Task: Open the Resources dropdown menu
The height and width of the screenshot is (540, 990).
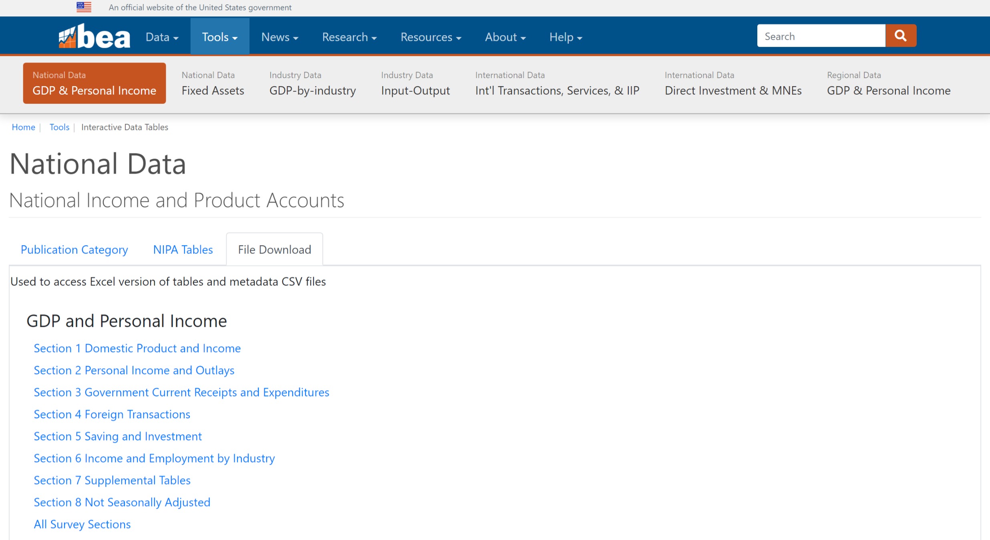Action: [x=431, y=37]
